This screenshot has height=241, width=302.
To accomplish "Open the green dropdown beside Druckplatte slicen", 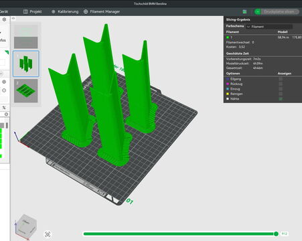I will [x=258, y=11].
